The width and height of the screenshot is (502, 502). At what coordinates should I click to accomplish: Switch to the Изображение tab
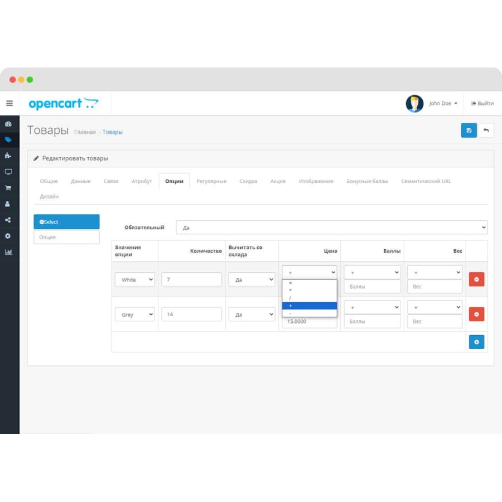pyautogui.click(x=316, y=181)
